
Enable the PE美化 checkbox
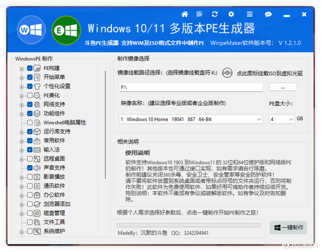30,95
